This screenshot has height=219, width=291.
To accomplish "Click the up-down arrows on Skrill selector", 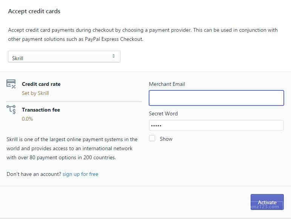I will click(x=113, y=56).
